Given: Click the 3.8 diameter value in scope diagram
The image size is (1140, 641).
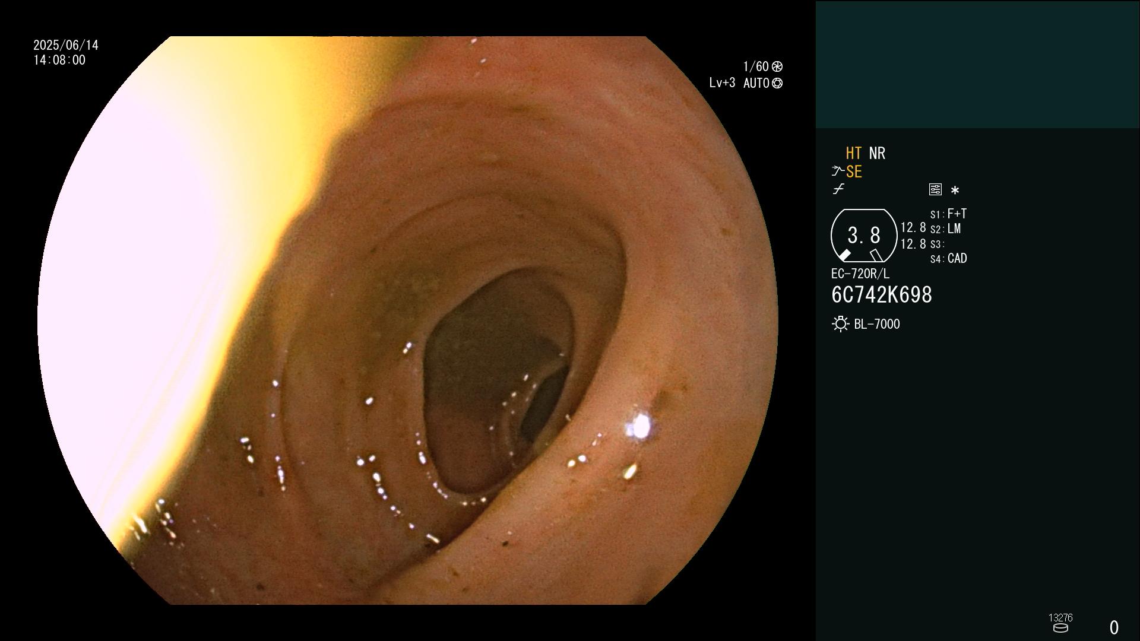Looking at the screenshot, I should tap(864, 236).
